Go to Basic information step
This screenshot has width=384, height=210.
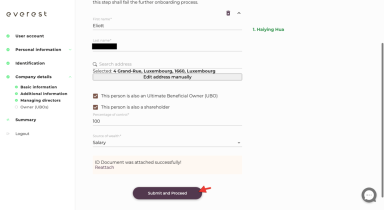38,87
